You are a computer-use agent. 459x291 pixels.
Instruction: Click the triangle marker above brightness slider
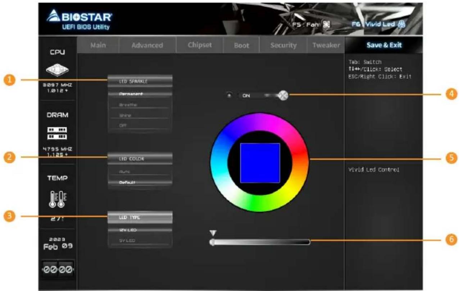coord(212,233)
